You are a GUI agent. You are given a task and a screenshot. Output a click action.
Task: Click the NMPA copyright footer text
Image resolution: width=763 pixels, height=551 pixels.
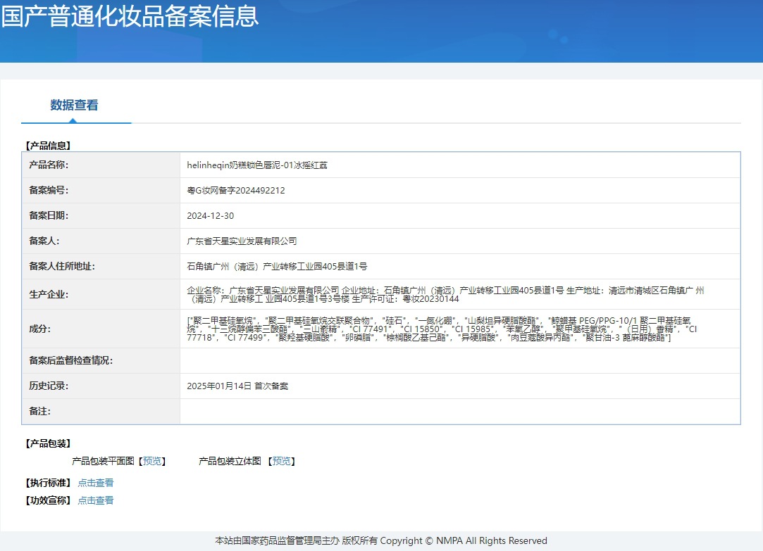(x=381, y=540)
